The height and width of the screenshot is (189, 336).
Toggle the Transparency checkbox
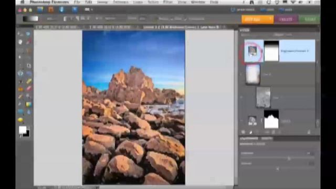point(185,19)
